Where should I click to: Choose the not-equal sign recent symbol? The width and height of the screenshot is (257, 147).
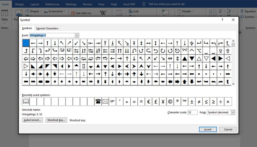click(x=199, y=102)
